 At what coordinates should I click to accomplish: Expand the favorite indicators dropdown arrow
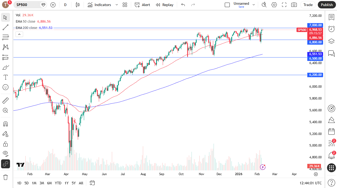click(x=117, y=5)
